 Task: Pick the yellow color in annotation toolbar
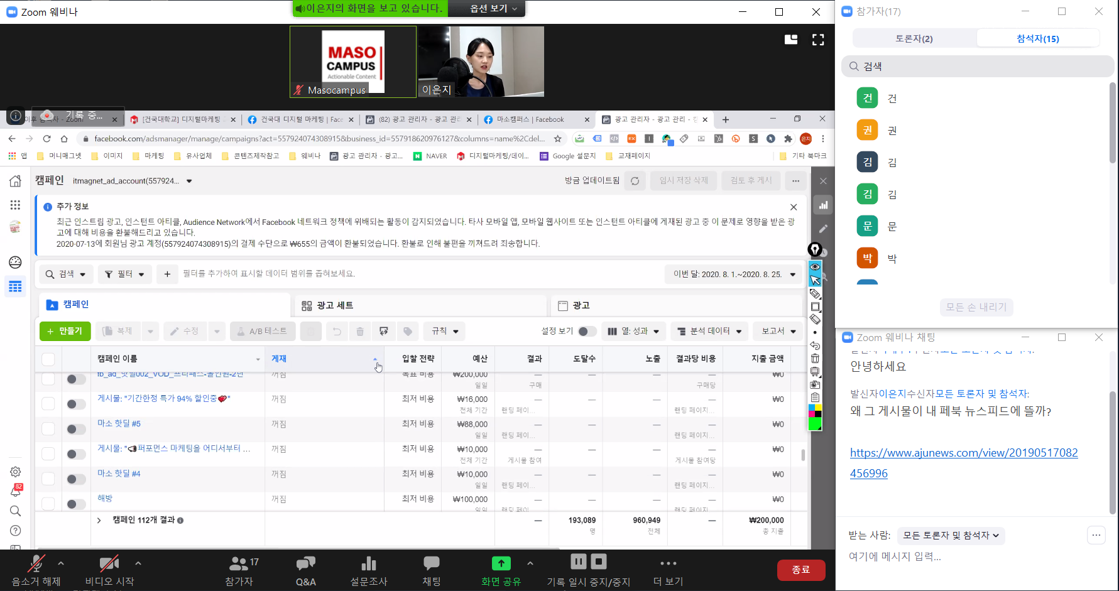click(818, 407)
